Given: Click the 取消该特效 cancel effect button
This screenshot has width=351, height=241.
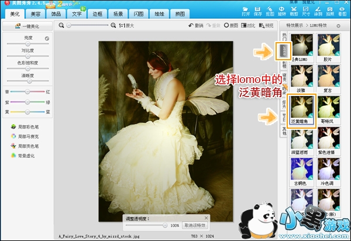Looking at the screenshot, I should (195, 225).
